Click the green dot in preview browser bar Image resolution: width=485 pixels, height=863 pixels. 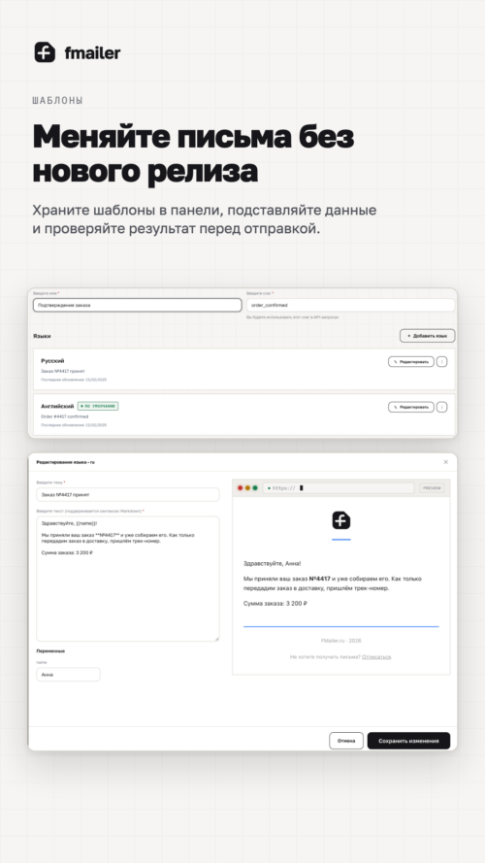[x=254, y=487]
